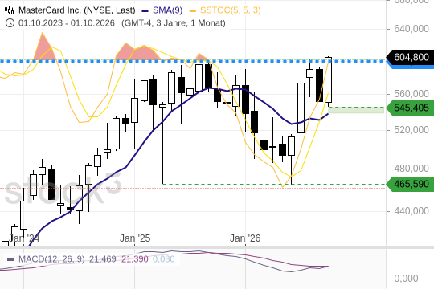Click the 560,000 price axis label
Screen dimensions: 434x289
[411, 94]
